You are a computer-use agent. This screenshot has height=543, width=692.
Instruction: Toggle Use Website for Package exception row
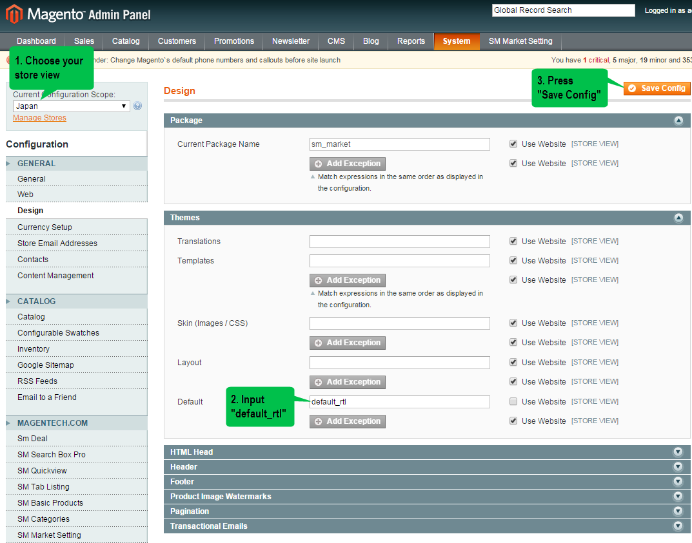(513, 163)
